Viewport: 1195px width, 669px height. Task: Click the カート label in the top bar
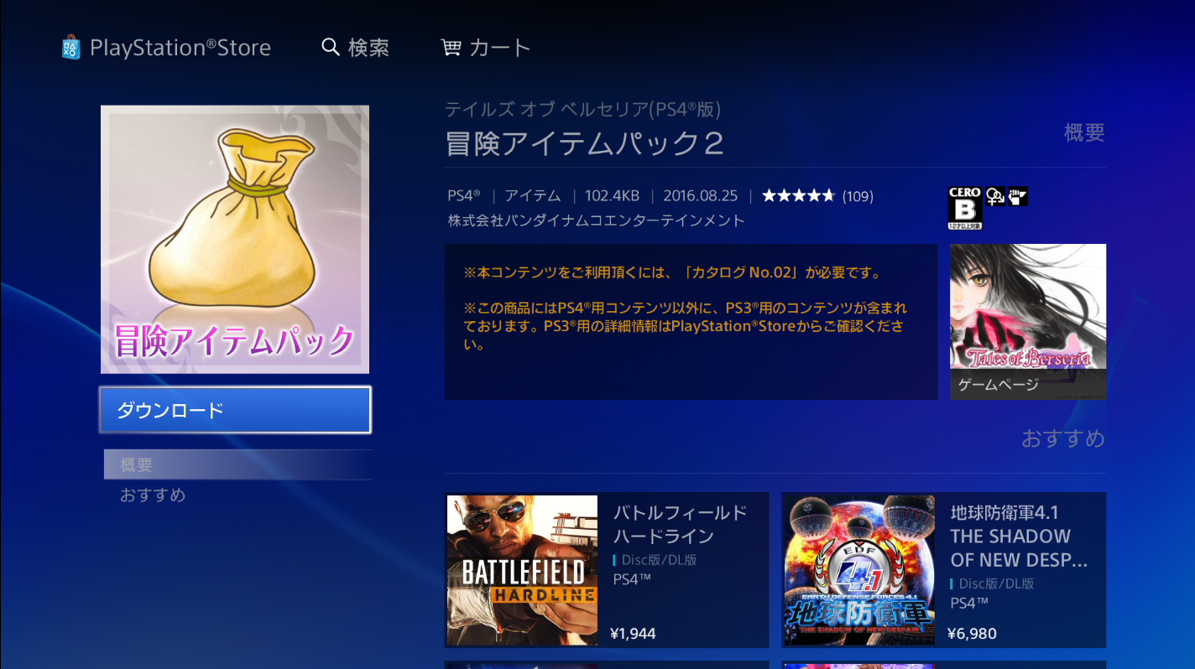pyautogui.click(x=499, y=48)
